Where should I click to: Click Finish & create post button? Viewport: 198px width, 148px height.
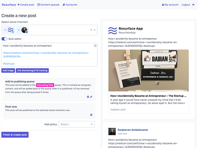pos(15,135)
